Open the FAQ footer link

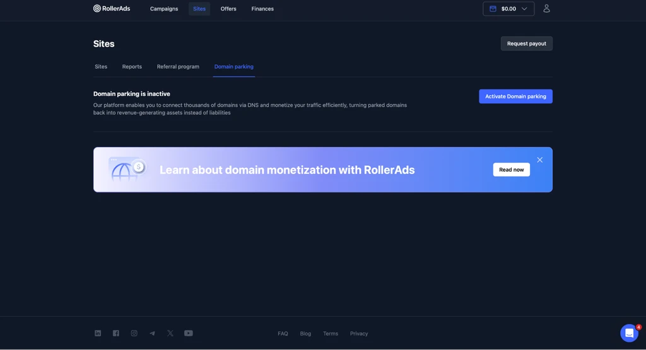[x=283, y=334]
